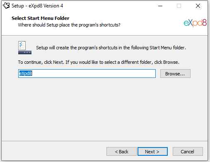Click the grayed-out maximize window icon
The height and width of the screenshot is (162, 210).
coord(179,6)
